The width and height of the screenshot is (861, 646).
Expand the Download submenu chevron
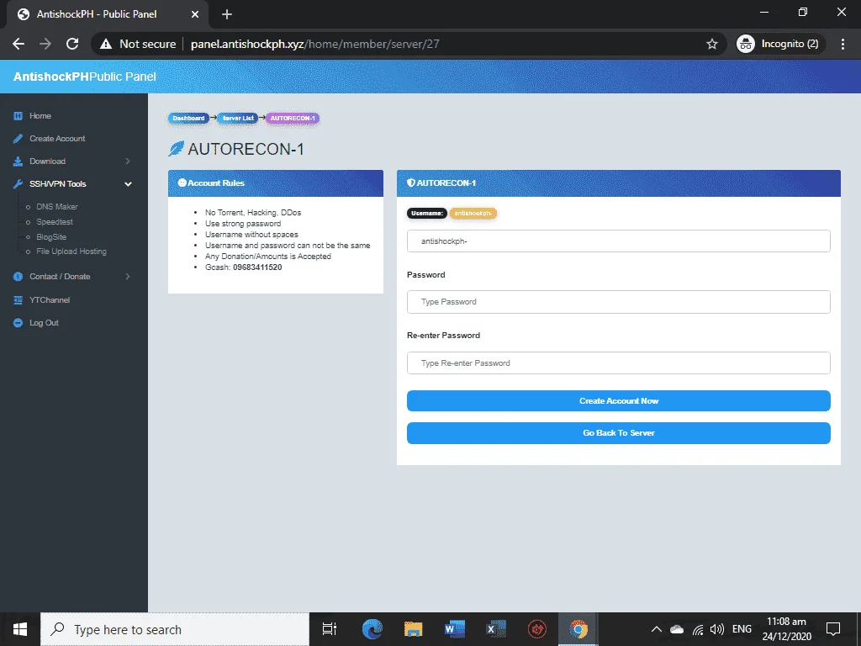128,161
